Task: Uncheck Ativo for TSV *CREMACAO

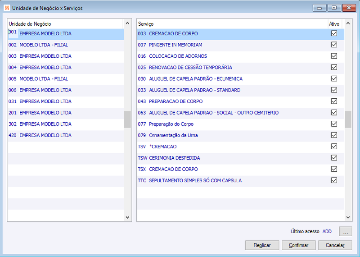Action: tap(334, 147)
